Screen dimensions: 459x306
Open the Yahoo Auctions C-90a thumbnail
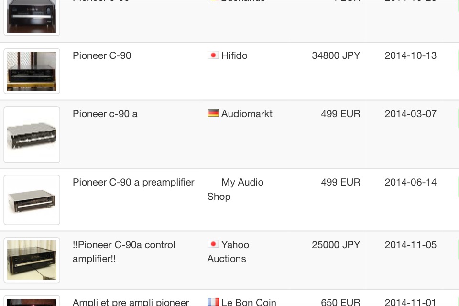coord(32,260)
